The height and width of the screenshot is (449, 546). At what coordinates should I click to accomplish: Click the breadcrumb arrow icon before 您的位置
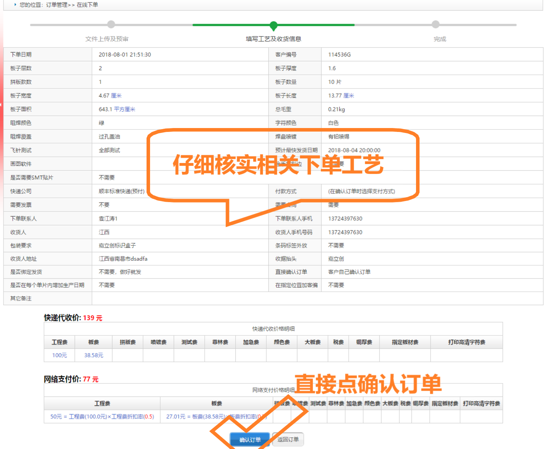[x=15, y=5]
